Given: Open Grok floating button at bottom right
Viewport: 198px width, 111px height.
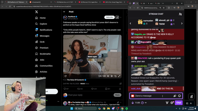Looking at the screenshot, I should [192, 97].
